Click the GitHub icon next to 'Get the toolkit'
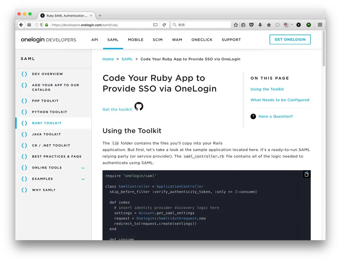This screenshot has width=341, height=262. pyautogui.click(x=139, y=106)
